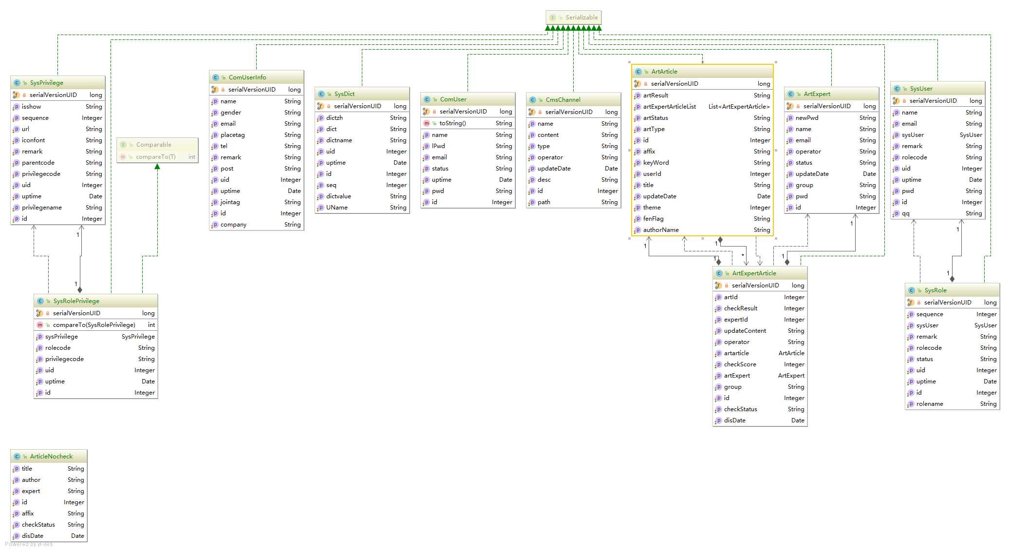1010x552 pixels.
Task: Click the class icon of ComUser
Action: (427, 99)
